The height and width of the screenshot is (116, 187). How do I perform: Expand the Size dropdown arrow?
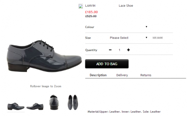(x=146, y=38)
